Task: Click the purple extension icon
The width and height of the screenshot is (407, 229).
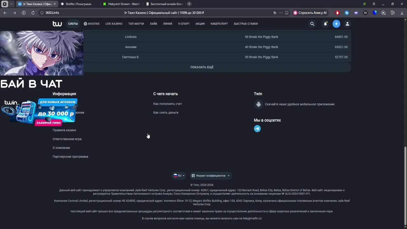Action: point(356,13)
